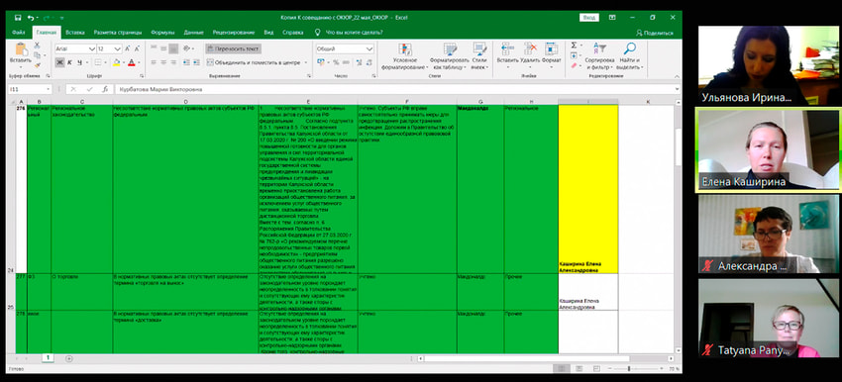The height and width of the screenshot is (382, 842).
Task: Click the percent style icon
Action: click(336, 62)
